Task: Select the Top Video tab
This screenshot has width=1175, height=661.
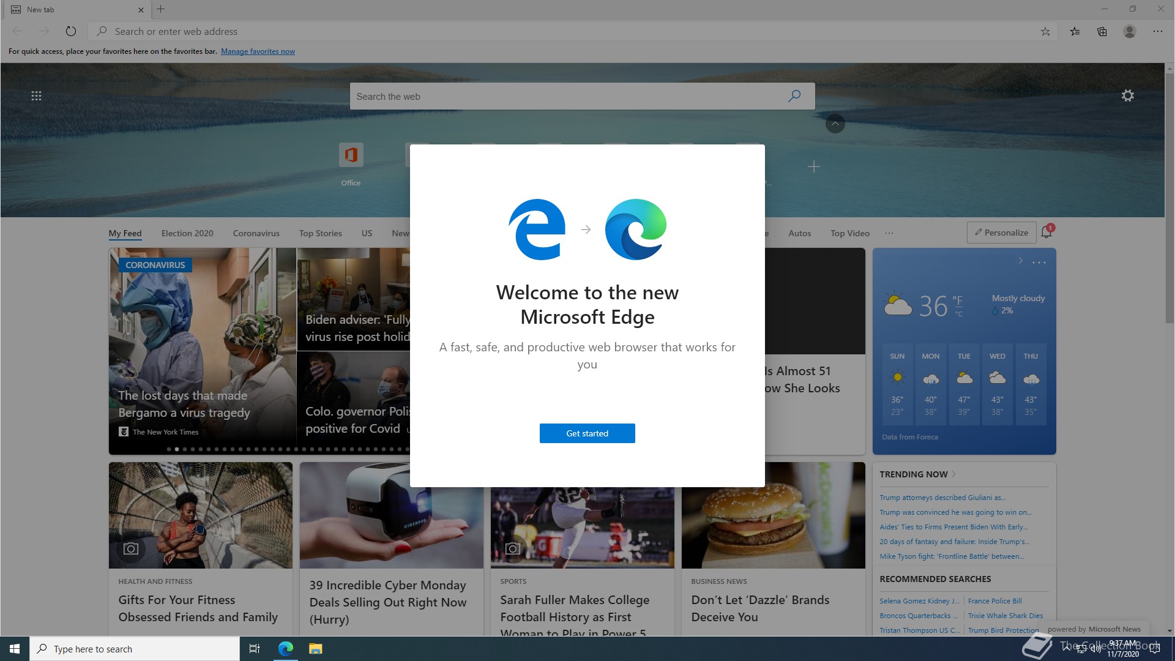Action: point(849,233)
